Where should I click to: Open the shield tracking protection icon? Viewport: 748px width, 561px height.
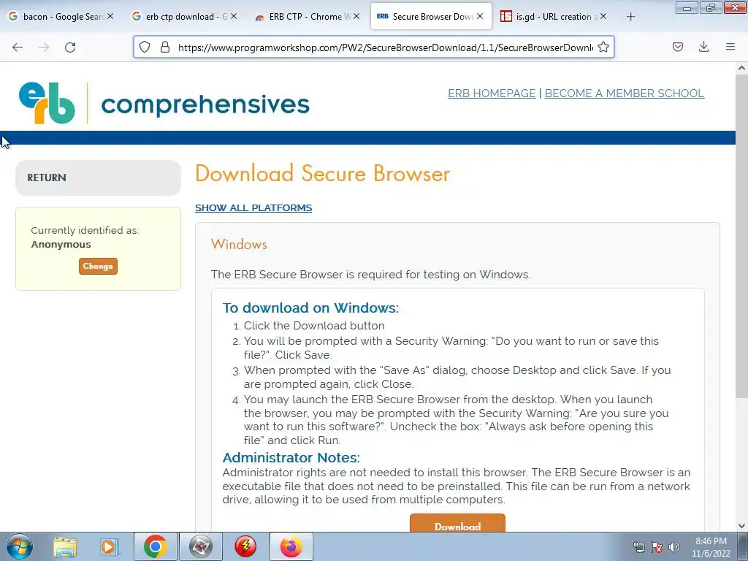(145, 47)
